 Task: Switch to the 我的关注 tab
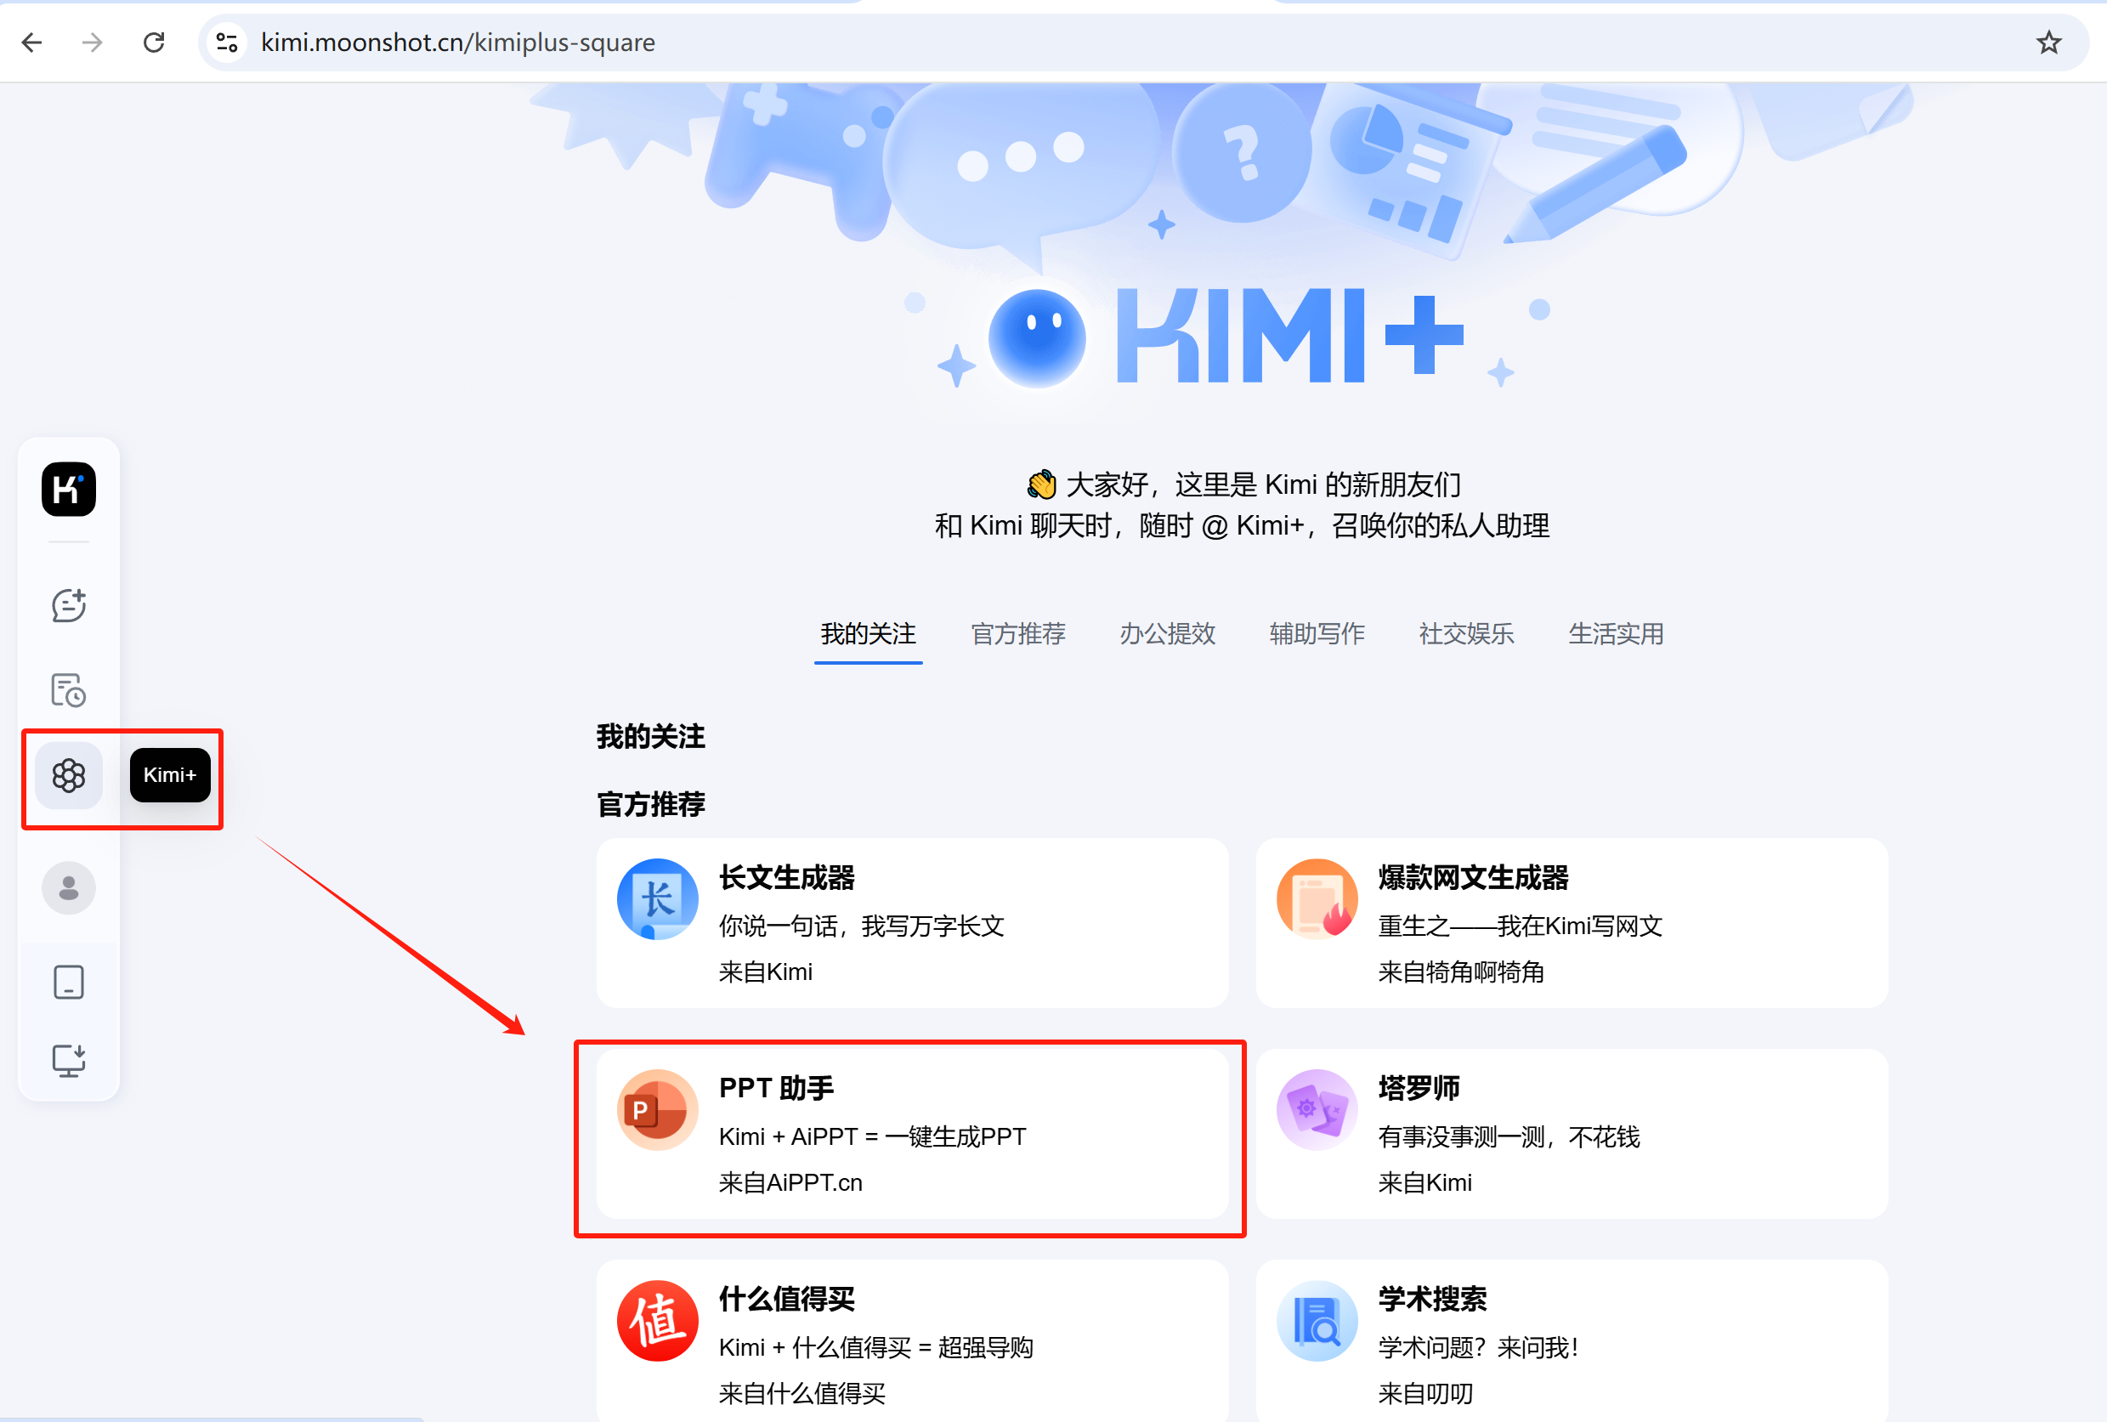pos(869,634)
